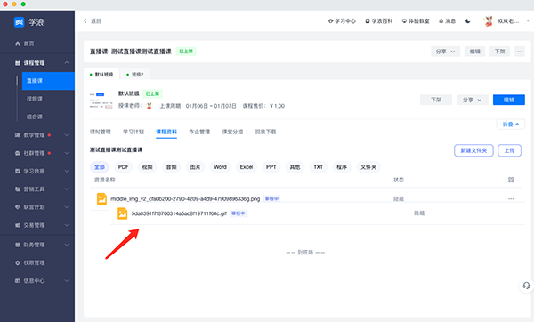Switch the resource list to grid view
The image size is (534, 322).
511,180
